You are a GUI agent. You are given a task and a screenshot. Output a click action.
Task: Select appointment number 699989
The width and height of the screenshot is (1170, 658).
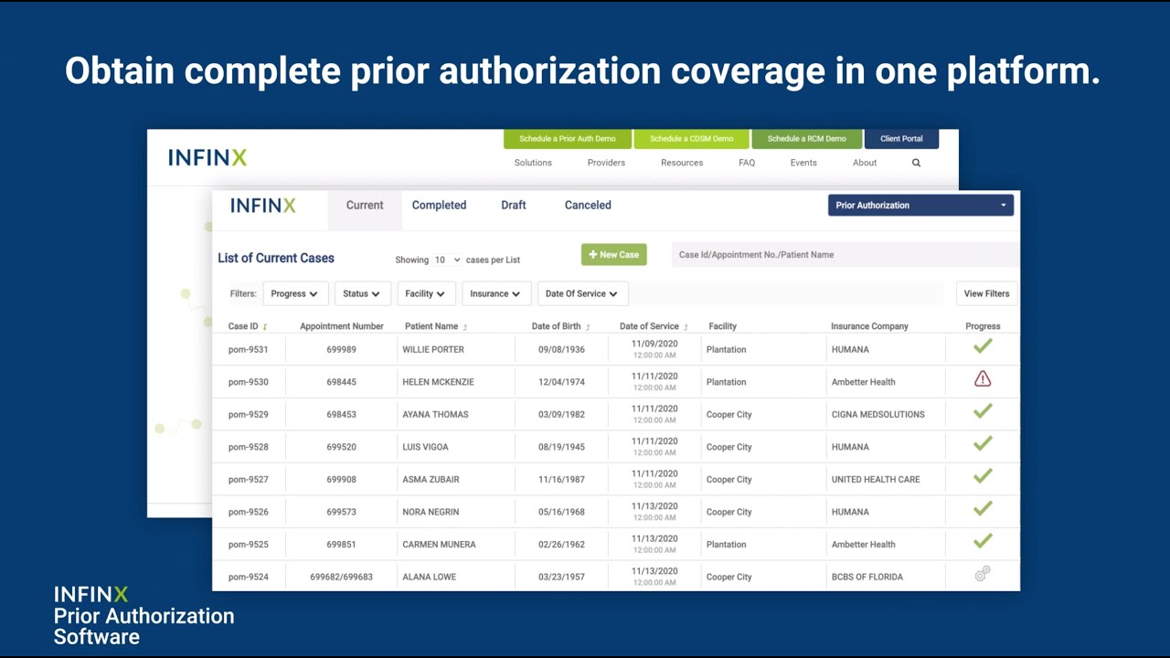pyautogui.click(x=341, y=349)
